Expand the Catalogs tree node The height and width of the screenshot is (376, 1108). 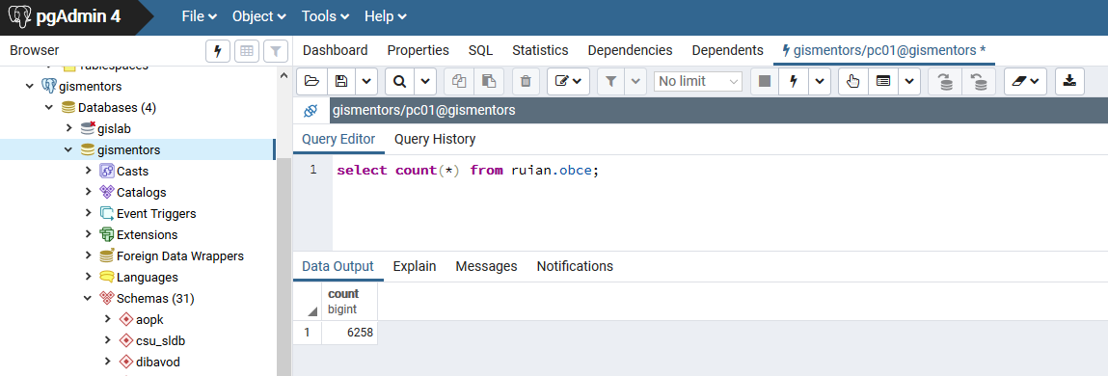tap(88, 192)
